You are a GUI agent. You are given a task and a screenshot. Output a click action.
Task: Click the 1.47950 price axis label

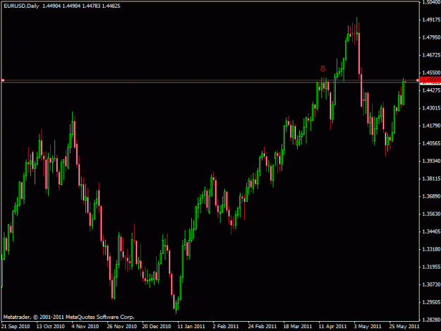431,37
